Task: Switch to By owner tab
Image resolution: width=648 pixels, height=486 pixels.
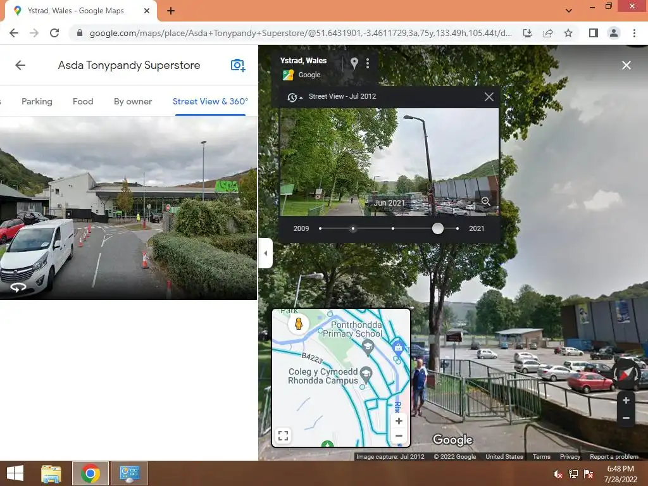Action: (133, 102)
